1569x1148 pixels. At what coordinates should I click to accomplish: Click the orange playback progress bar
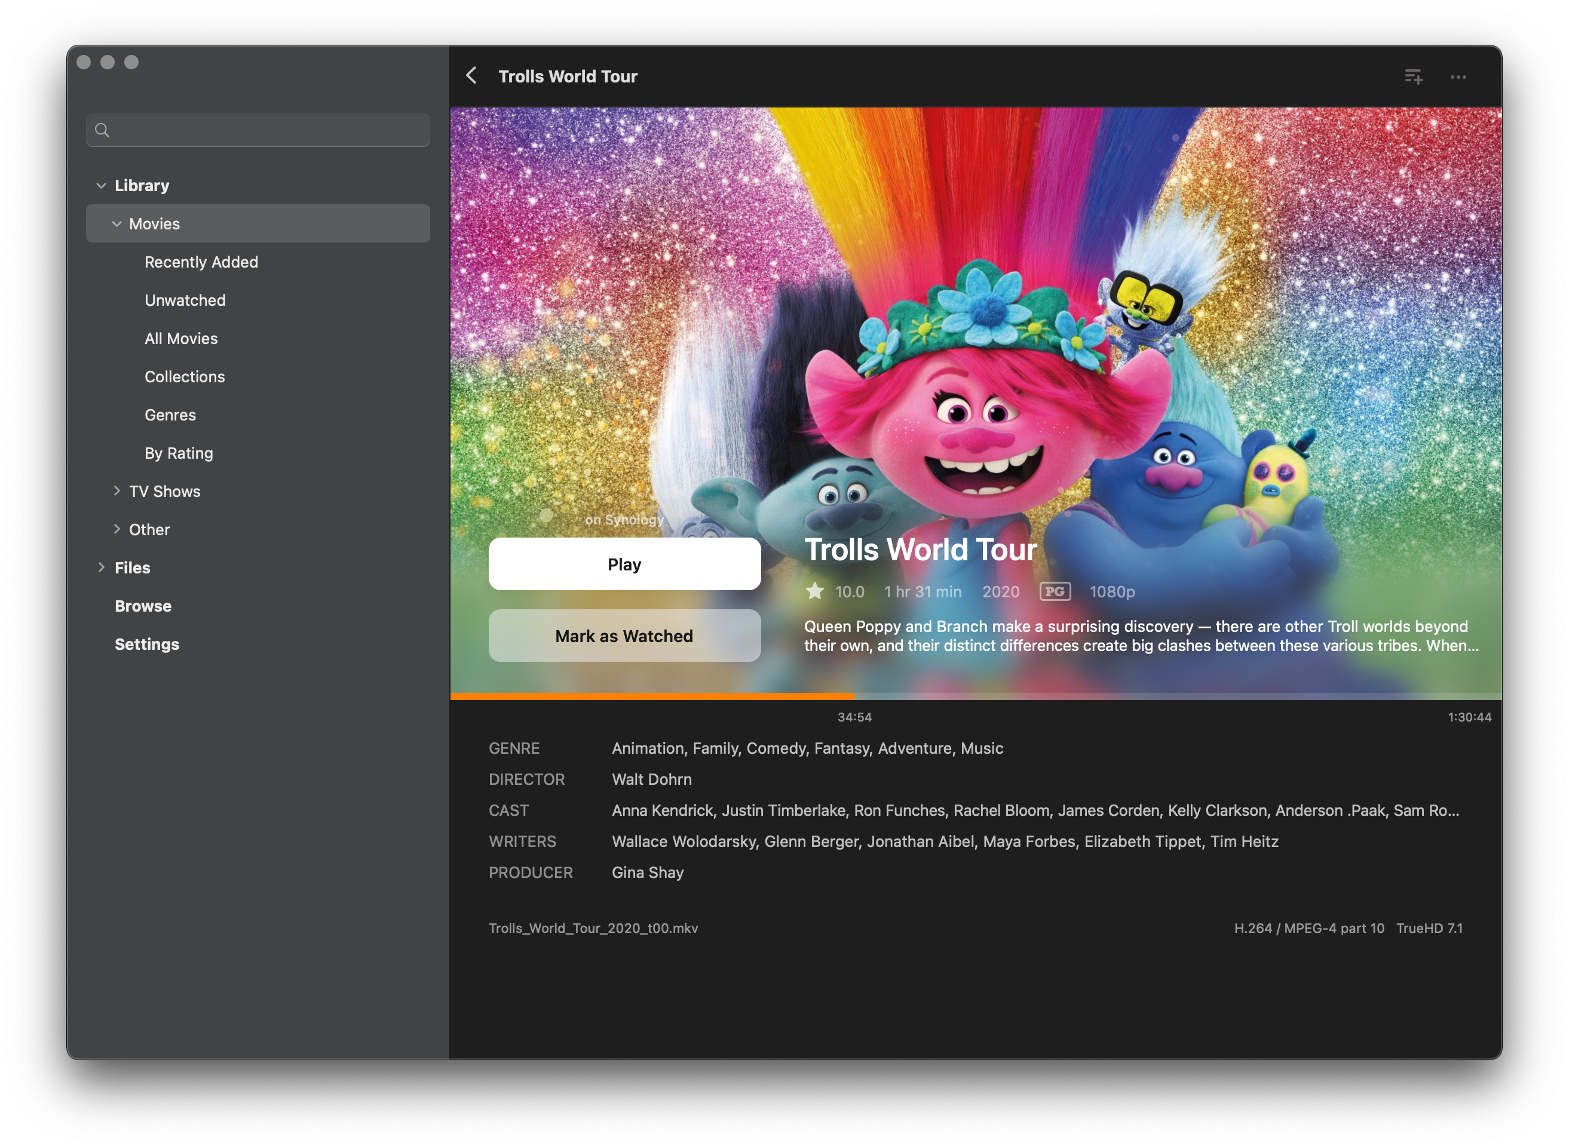pos(651,696)
